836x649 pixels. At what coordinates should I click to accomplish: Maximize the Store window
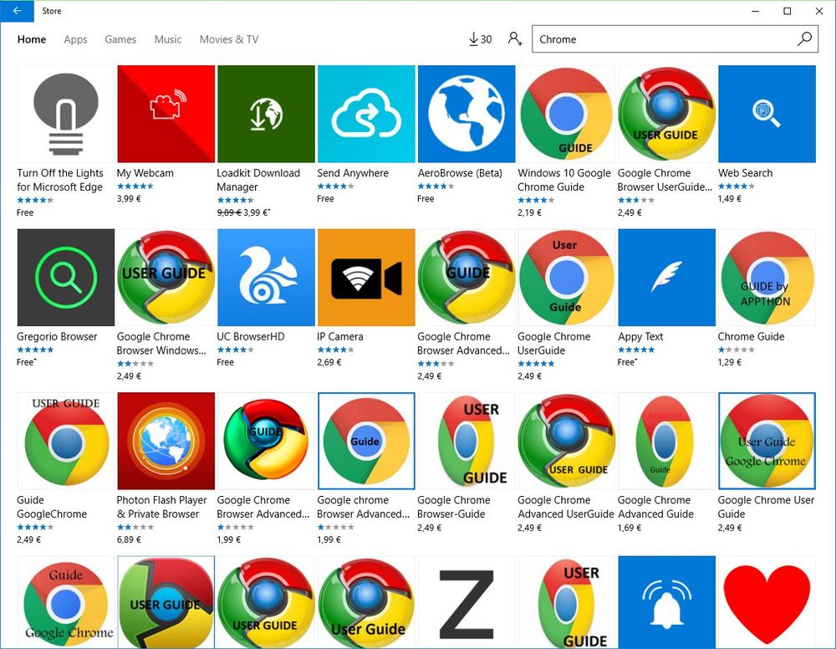[787, 11]
